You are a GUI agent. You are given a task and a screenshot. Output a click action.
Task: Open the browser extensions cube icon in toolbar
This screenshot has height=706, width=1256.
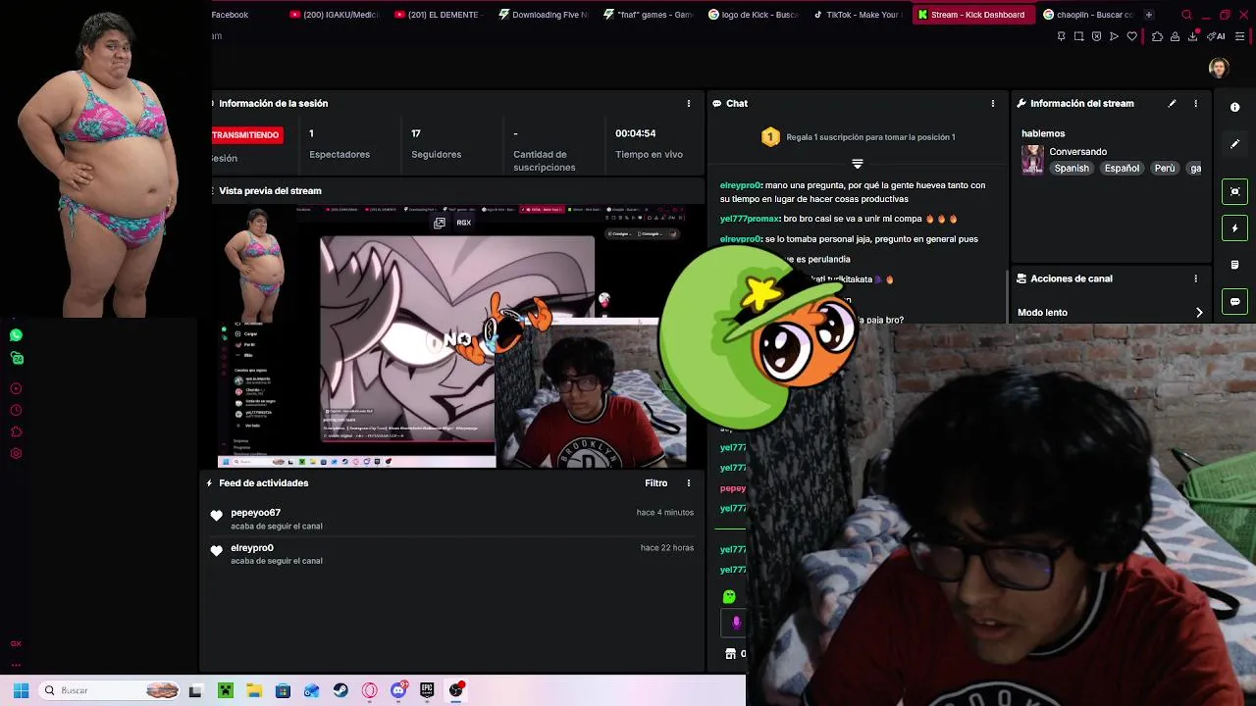click(1157, 36)
